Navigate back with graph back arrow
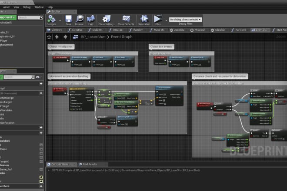The image size is (287, 191). tap(56, 37)
